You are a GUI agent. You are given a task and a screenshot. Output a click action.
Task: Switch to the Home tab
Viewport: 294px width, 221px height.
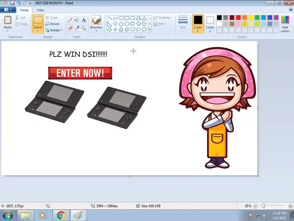coord(24,10)
